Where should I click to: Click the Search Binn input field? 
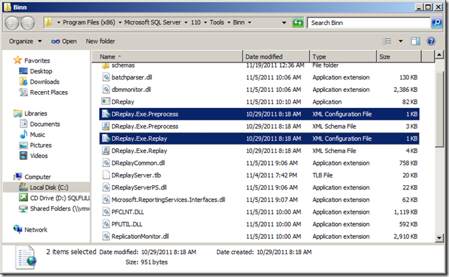(369, 23)
